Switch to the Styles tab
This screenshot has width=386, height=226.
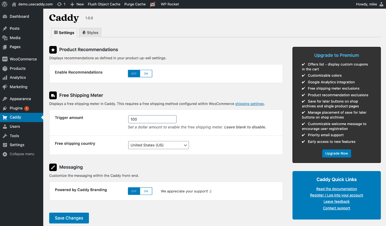(90, 32)
